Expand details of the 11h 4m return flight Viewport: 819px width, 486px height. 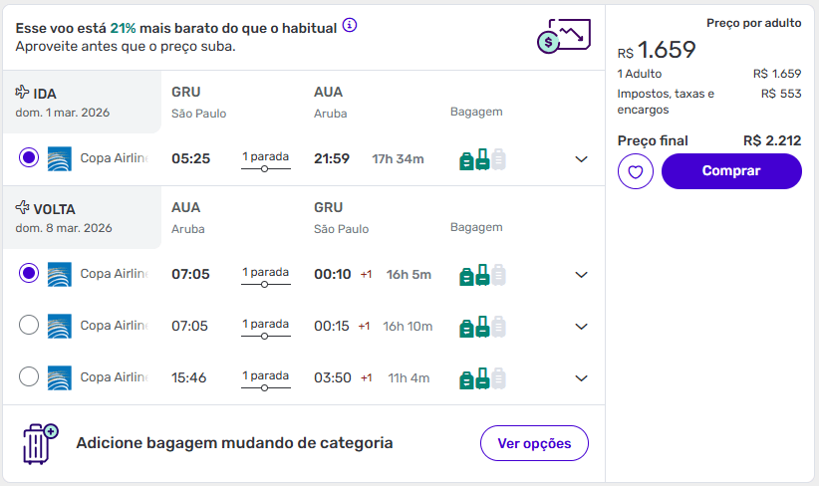pyautogui.click(x=582, y=378)
